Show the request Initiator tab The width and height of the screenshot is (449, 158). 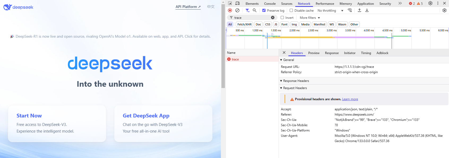tap(350, 53)
